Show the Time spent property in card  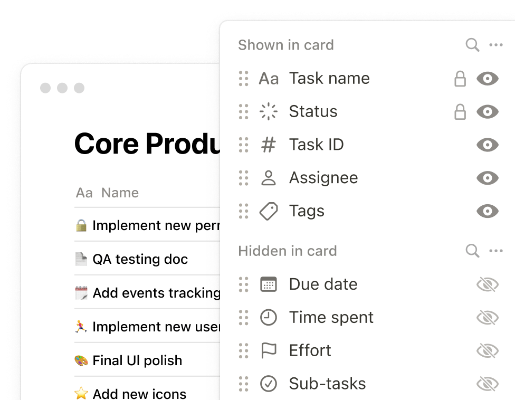point(487,318)
